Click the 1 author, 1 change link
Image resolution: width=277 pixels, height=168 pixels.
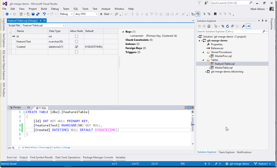pyautogui.click(x=61, y=147)
